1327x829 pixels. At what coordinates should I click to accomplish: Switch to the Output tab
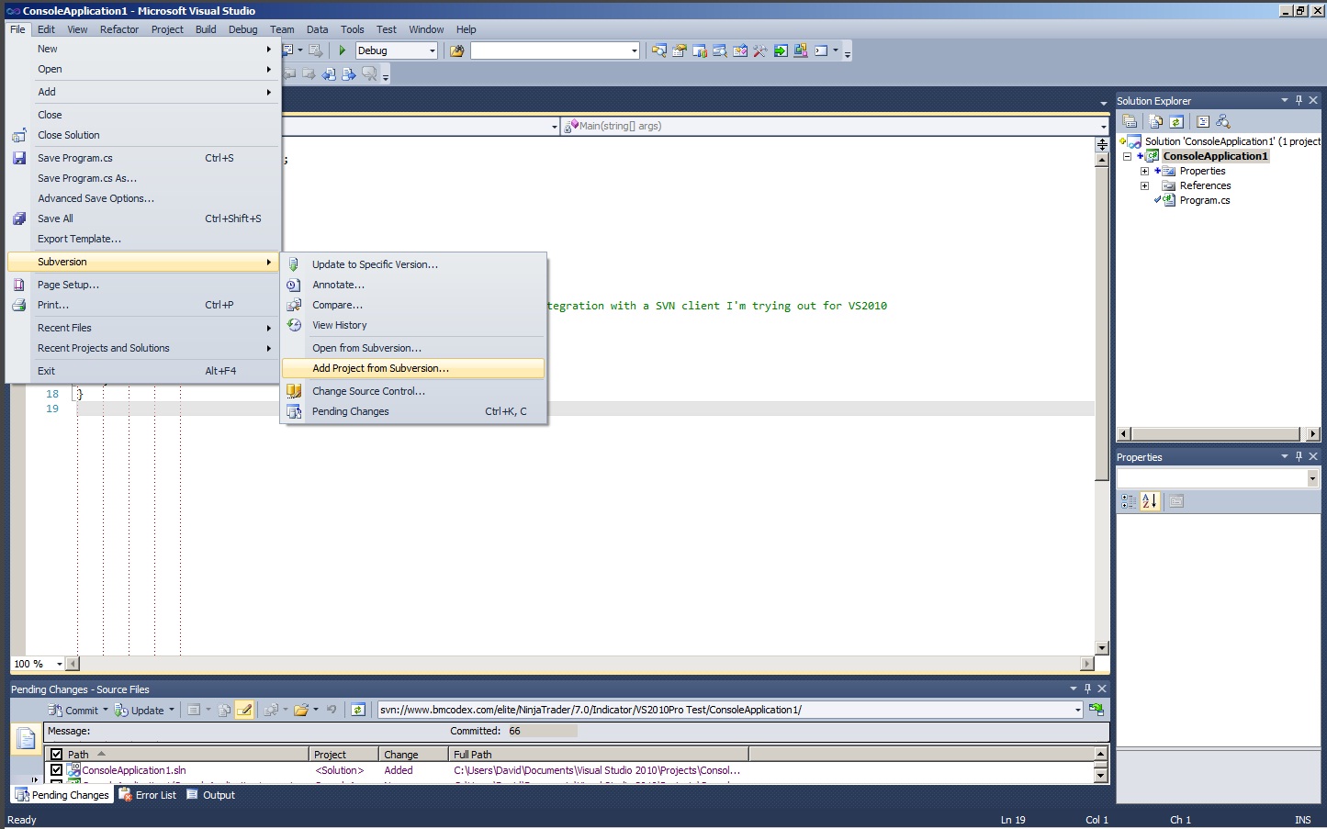click(x=211, y=795)
